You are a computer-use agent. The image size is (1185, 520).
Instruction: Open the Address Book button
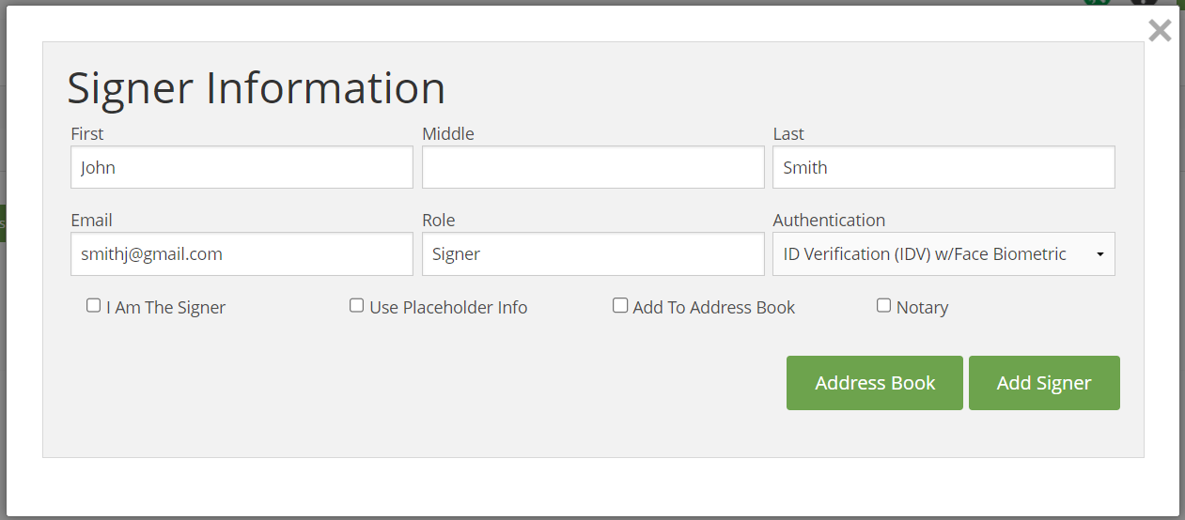coord(874,383)
